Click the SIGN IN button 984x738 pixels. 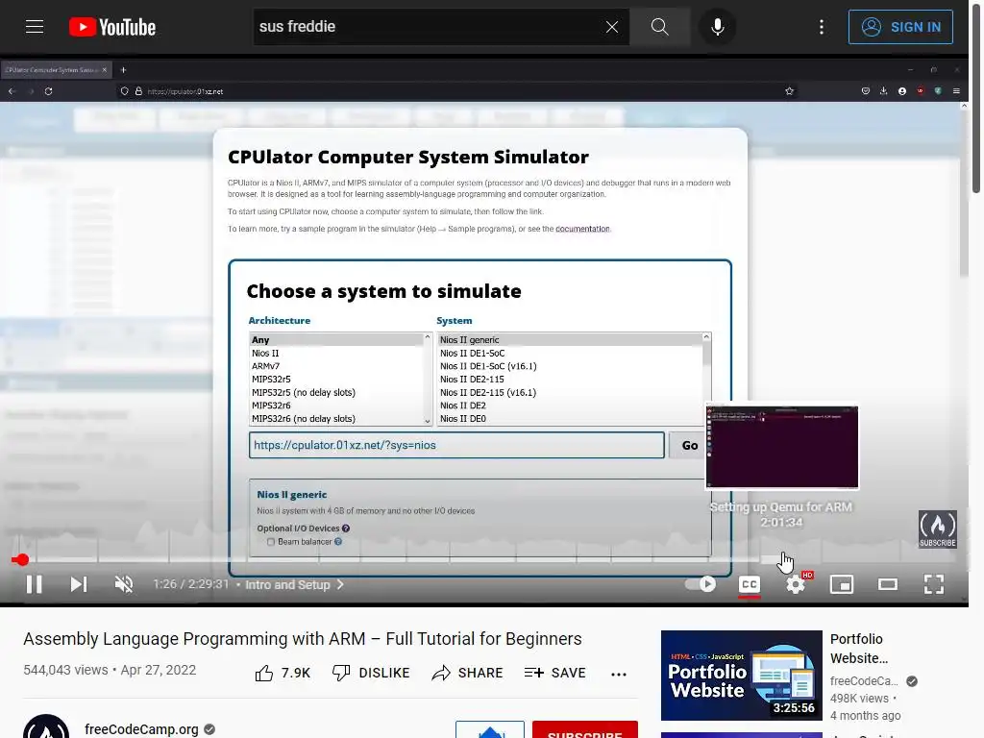click(899, 27)
